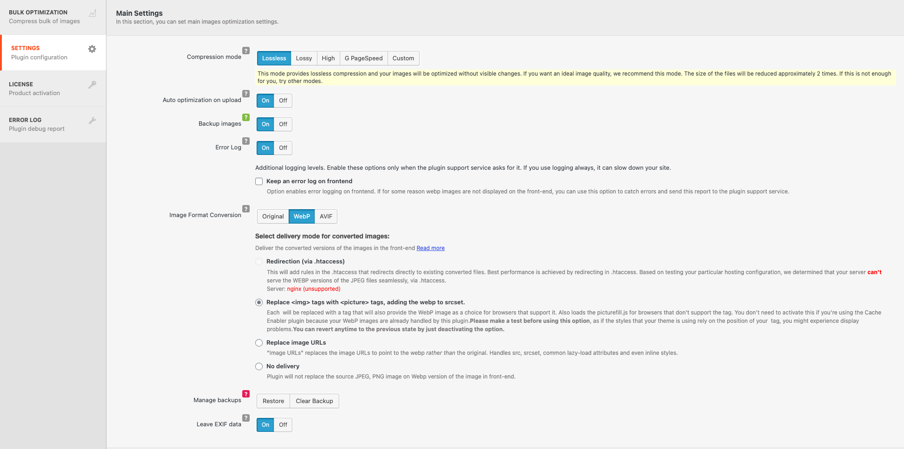Set Leave EXIF data to Off
The width and height of the screenshot is (904, 449).
(x=283, y=425)
